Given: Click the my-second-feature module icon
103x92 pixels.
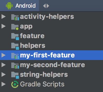Looking at the screenshot, I should pos(15,66).
